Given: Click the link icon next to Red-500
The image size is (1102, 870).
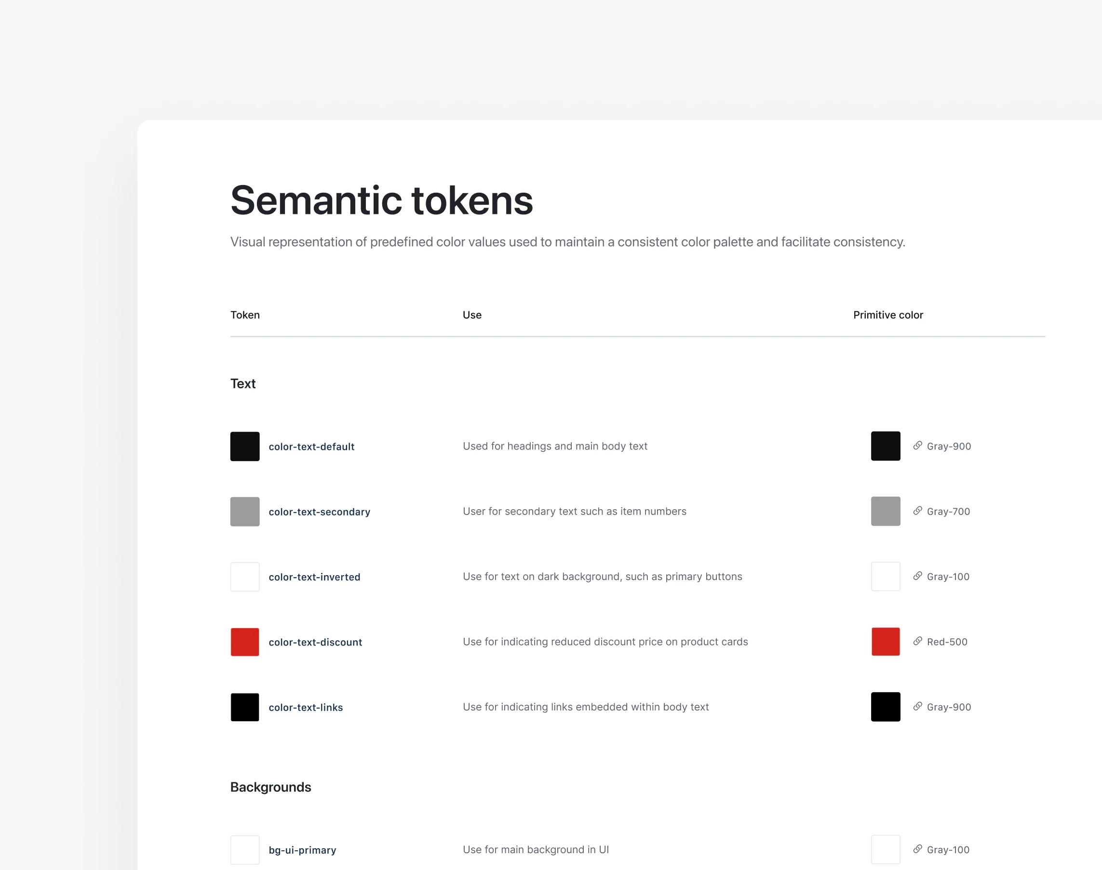Looking at the screenshot, I should [x=917, y=641].
